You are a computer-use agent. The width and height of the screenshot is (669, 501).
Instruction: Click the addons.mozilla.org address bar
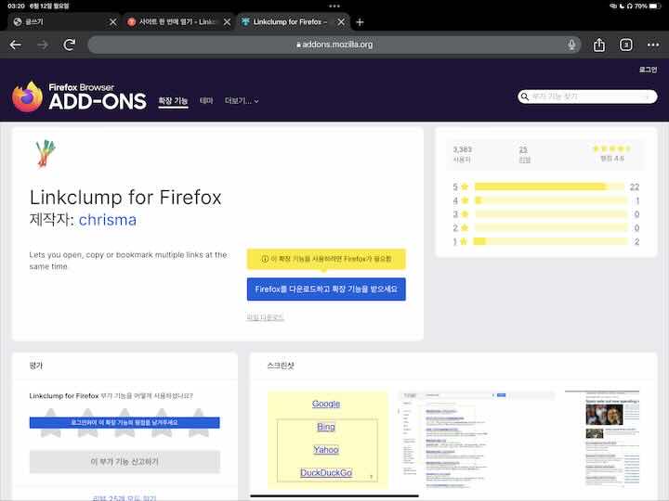click(x=334, y=45)
